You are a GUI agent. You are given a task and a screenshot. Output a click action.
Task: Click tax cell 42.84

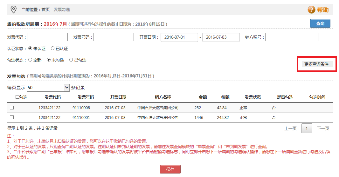222,108
